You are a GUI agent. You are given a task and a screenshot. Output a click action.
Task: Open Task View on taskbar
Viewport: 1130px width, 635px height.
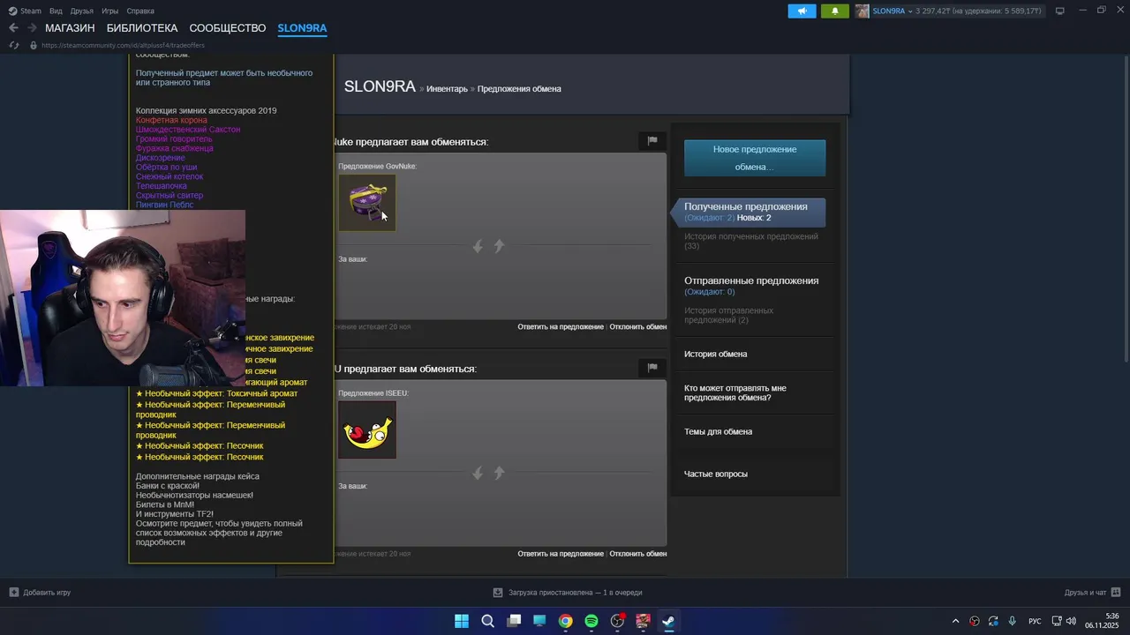(514, 621)
